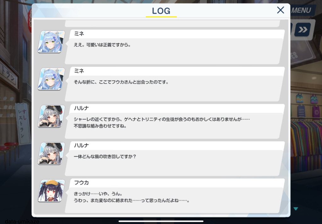Click the フウカ name header
The width and height of the screenshot is (322, 224).
(81, 182)
